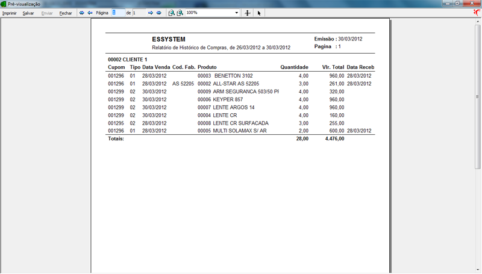This screenshot has height=274, width=482.
Task: Click the red logo icon at top right
Action: pos(477,12)
